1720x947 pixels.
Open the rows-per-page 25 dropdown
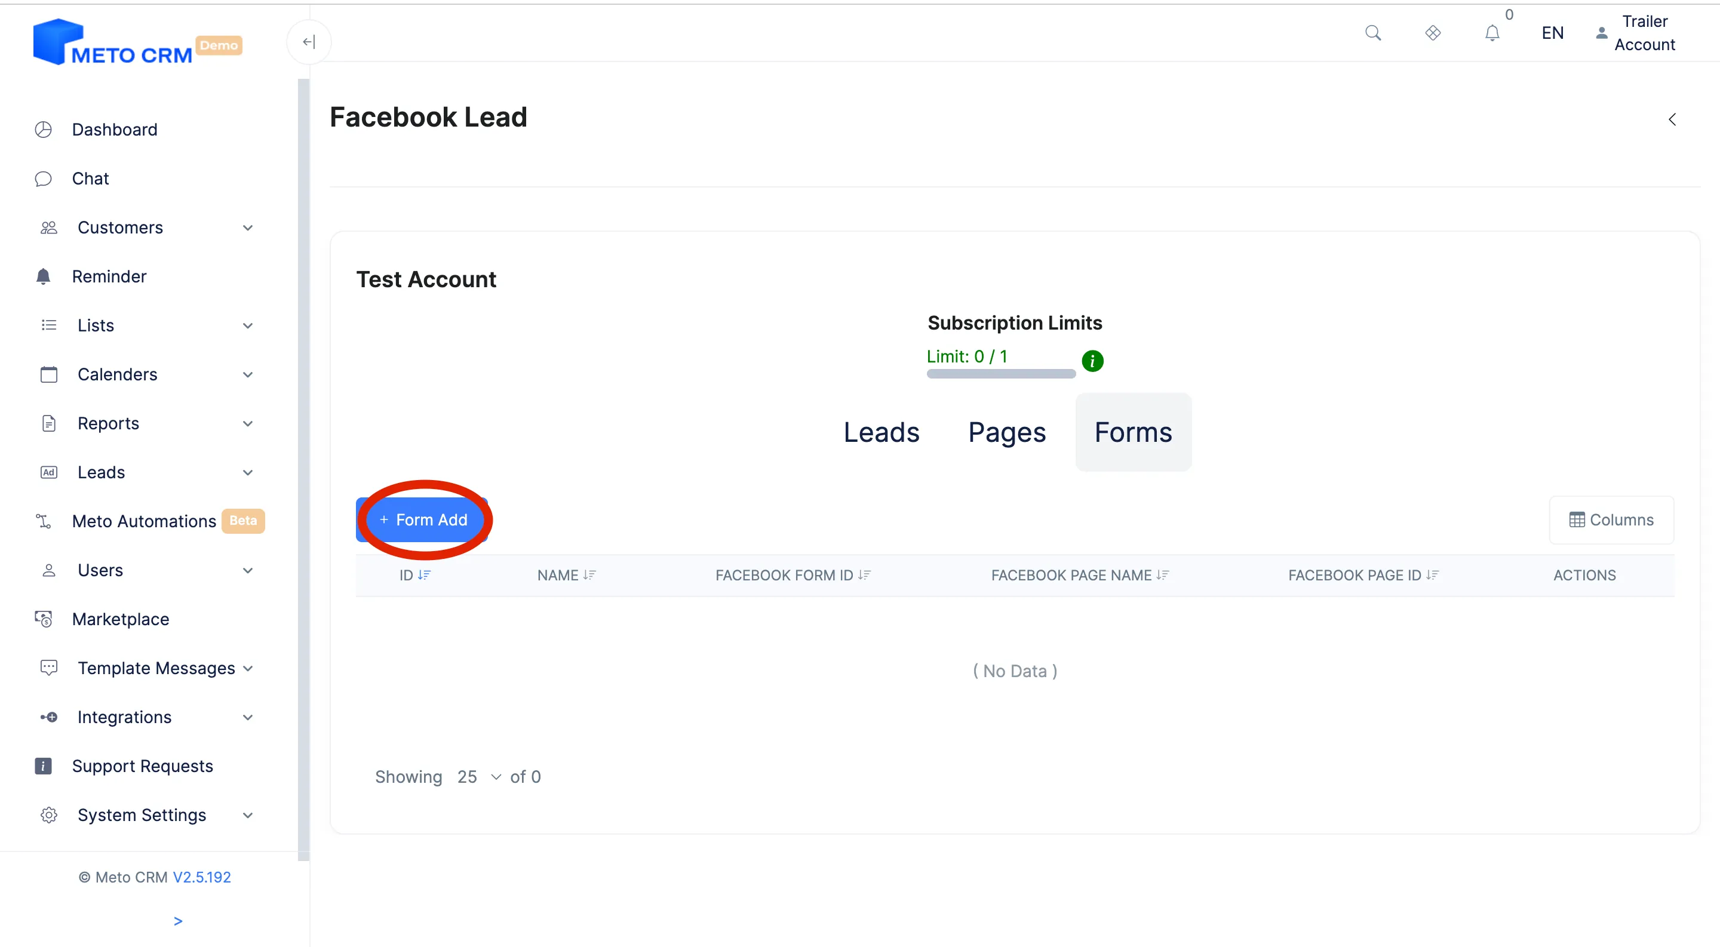[479, 777]
